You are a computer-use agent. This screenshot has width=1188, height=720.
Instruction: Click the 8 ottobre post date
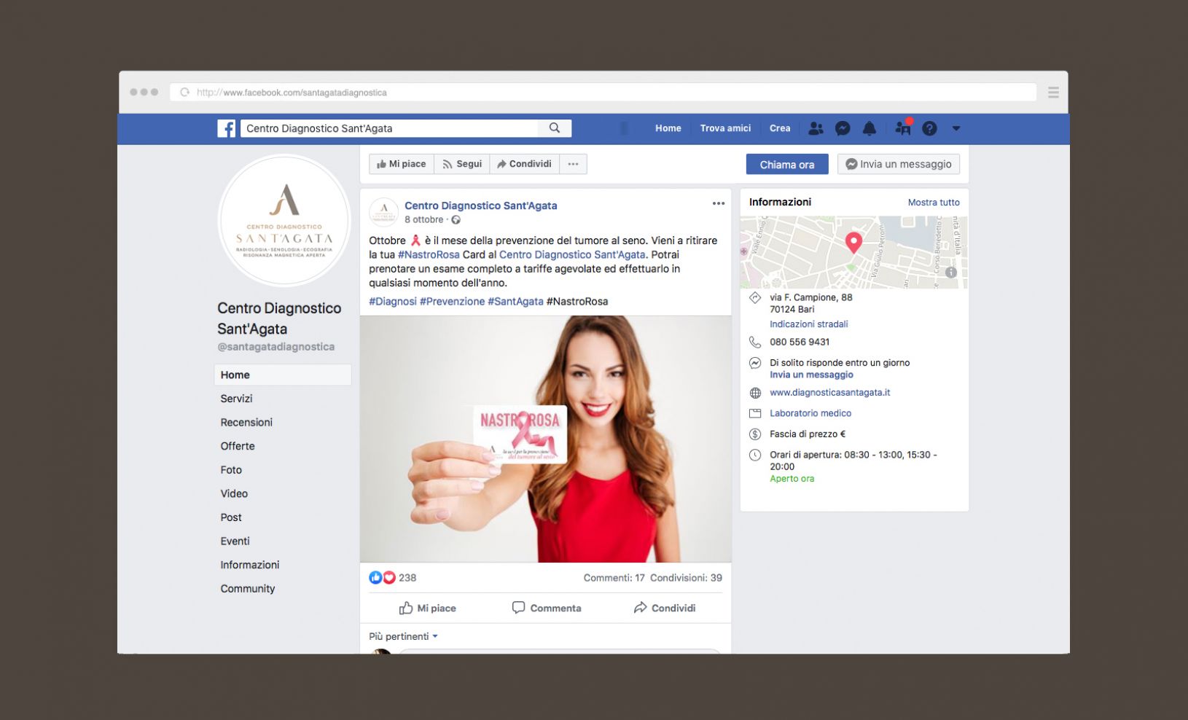point(424,219)
